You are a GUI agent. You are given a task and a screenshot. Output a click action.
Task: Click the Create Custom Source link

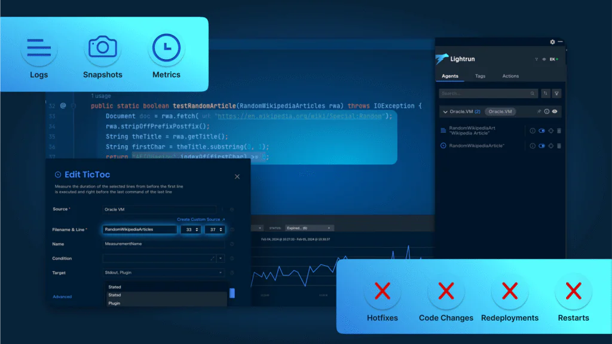(x=201, y=220)
